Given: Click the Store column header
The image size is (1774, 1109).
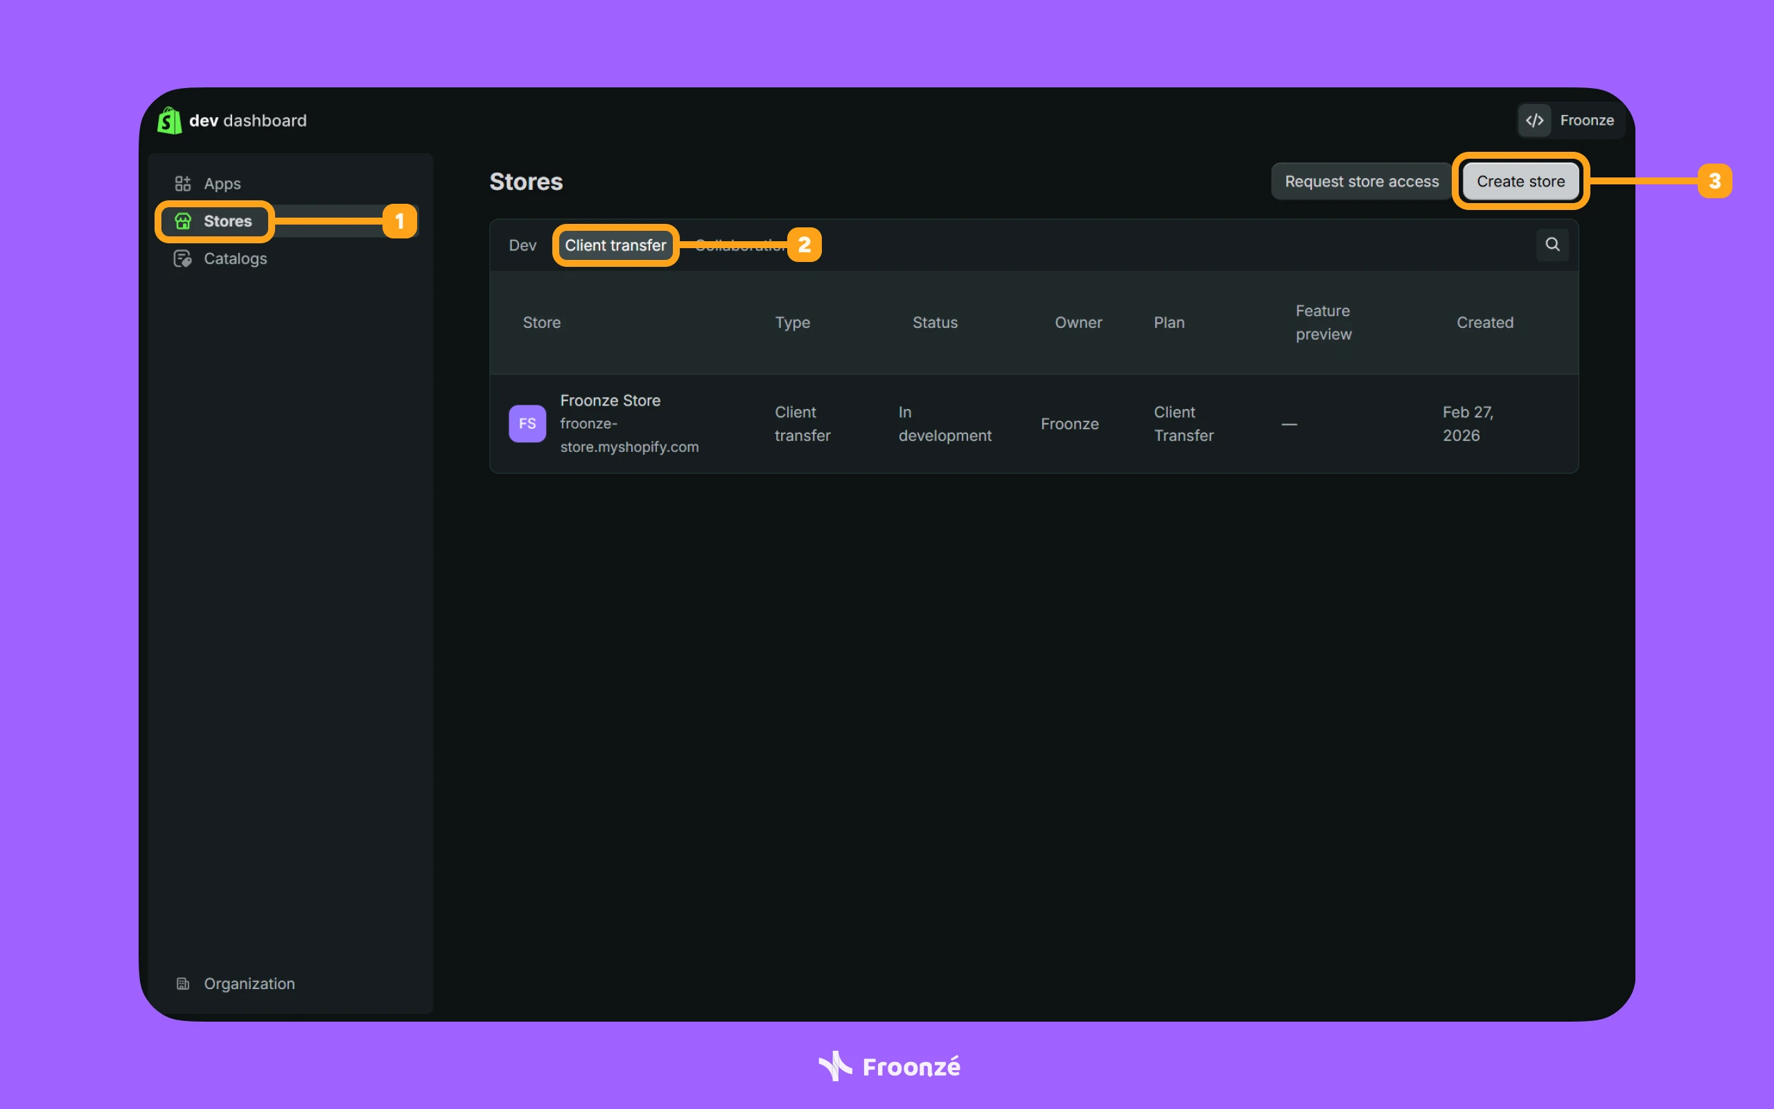Looking at the screenshot, I should 542,323.
